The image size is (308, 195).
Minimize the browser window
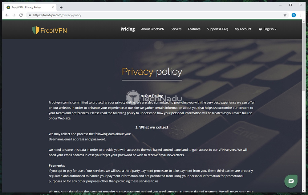[x=281, y=5]
